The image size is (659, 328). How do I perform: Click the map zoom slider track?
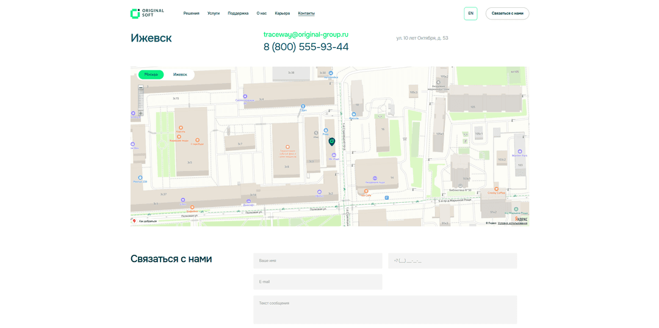[x=141, y=101]
